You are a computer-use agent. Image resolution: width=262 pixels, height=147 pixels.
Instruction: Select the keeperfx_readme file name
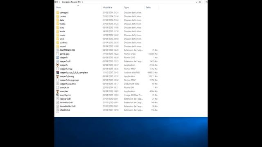pyautogui.click(x=68, y=84)
